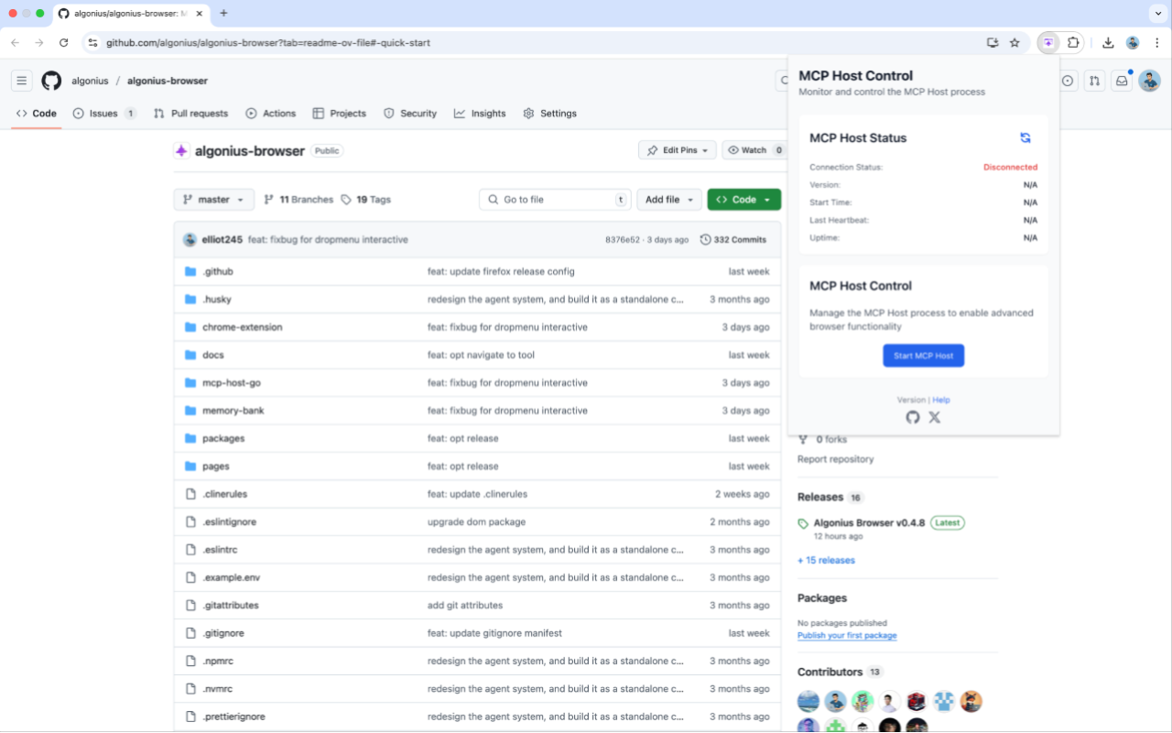Click the Watch button
This screenshot has height=733, width=1172.
pyautogui.click(x=755, y=150)
